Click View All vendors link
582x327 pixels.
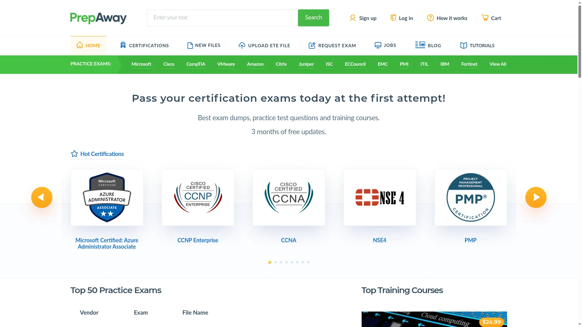498,64
